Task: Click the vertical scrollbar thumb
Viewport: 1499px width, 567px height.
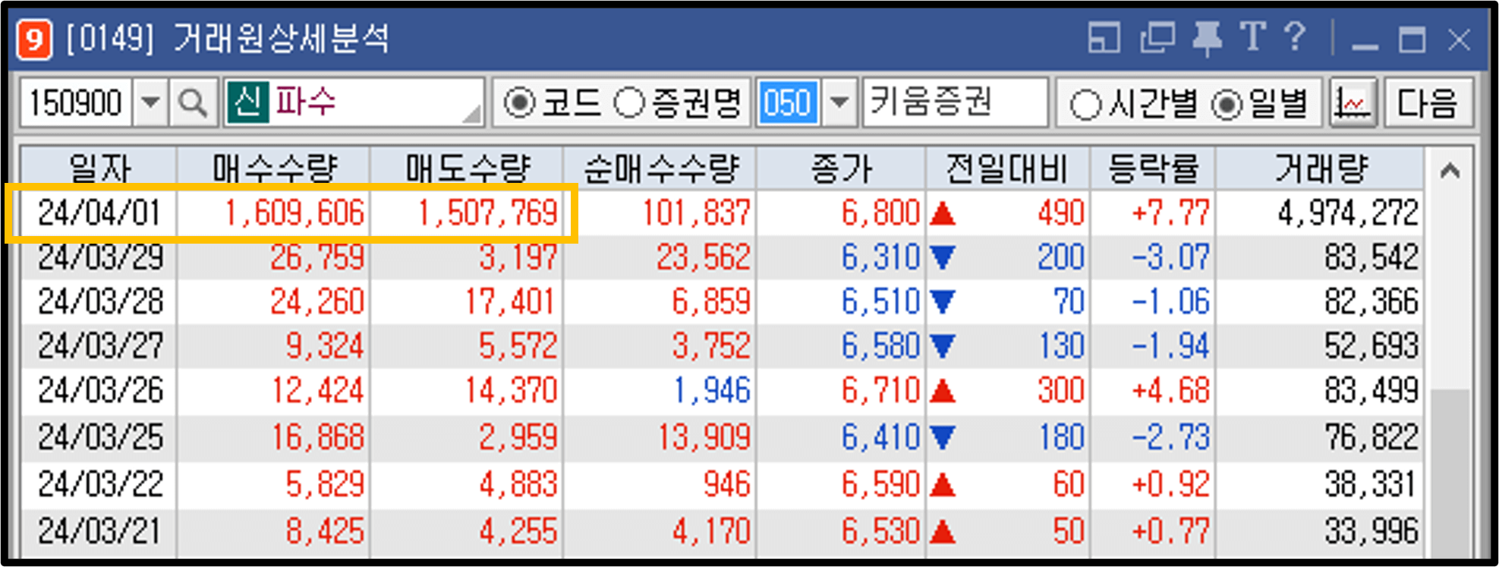Action: point(1450,472)
